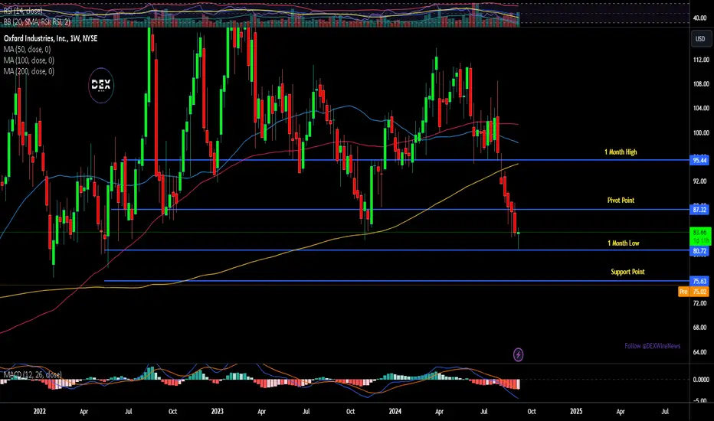
Task: Click the Pivot Point horizontal line
Action: click(400, 210)
